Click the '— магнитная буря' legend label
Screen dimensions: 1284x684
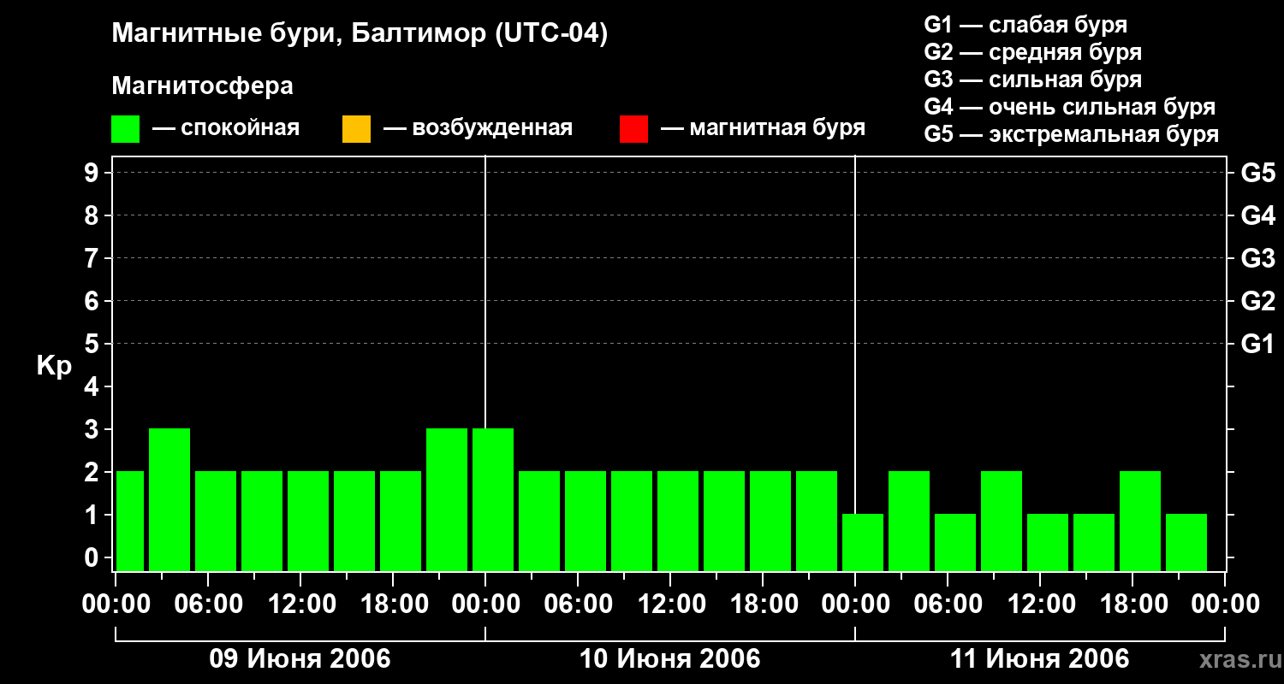[763, 128]
